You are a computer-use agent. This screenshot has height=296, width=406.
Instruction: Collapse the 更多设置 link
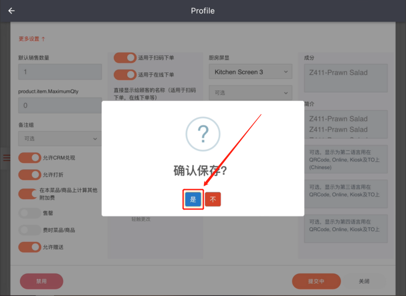[32, 39]
